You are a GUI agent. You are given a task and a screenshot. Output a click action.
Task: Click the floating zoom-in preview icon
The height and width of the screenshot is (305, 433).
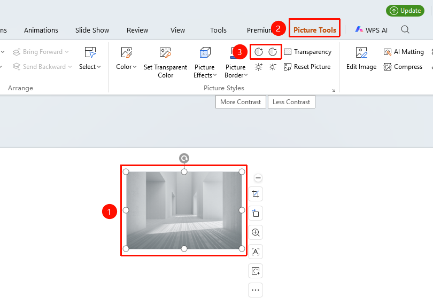tap(256, 232)
